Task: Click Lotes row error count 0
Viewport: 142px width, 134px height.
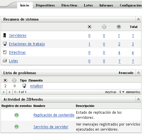Action: [x=89, y=61]
